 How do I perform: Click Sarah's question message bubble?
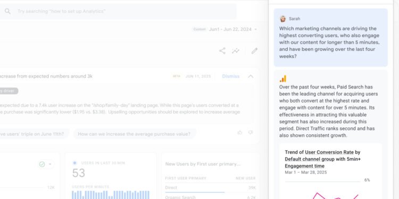coord(330,38)
